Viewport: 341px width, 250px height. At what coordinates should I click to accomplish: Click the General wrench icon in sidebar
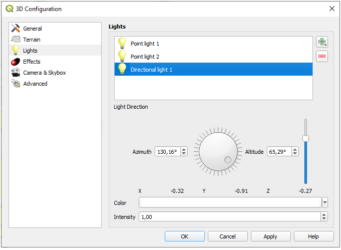coord(16,29)
